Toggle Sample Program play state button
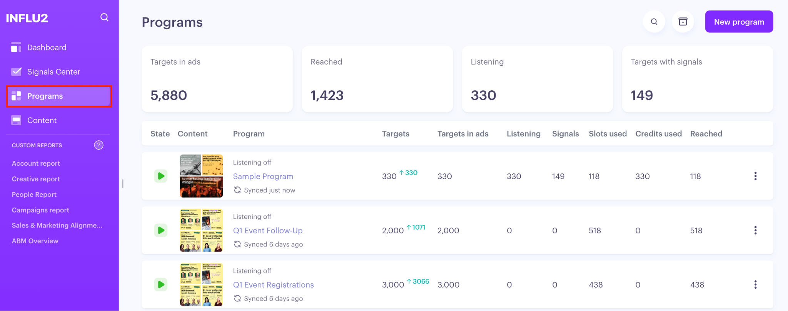788x311 pixels. click(161, 176)
